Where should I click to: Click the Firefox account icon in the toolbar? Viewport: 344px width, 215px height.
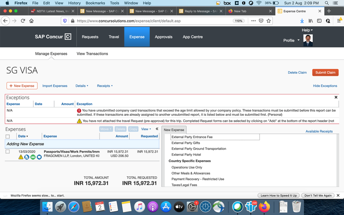coord(328,21)
